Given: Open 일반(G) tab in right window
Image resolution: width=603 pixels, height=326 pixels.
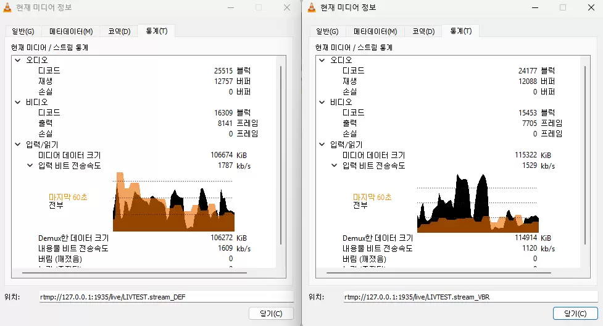Looking at the screenshot, I should click(327, 31).
